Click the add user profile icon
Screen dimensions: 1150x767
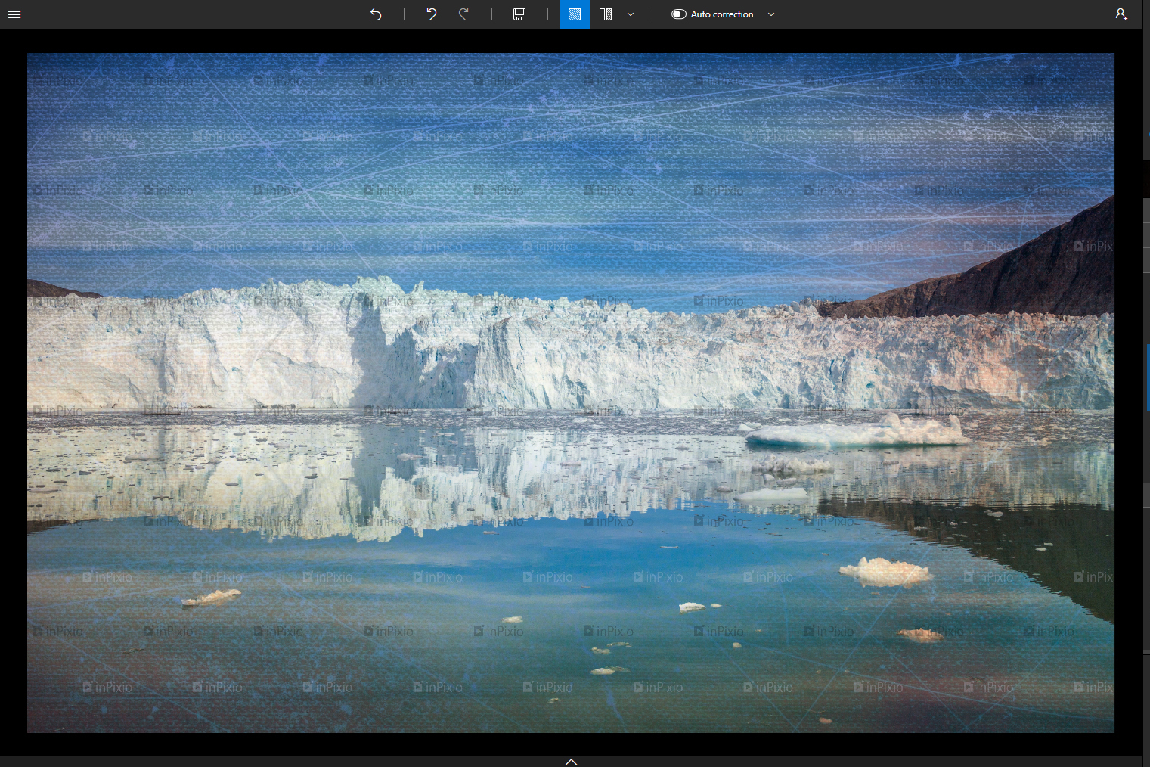pos(1121,14)
